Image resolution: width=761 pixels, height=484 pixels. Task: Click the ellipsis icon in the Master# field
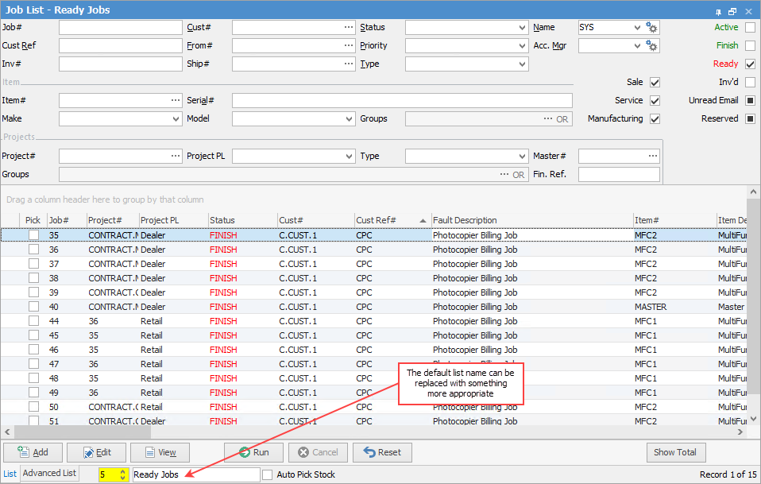652,157
